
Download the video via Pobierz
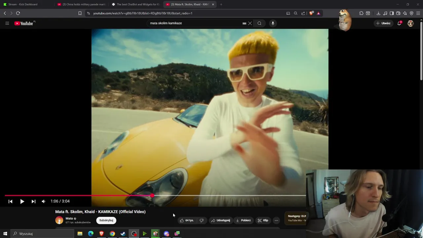click(243, 220)
